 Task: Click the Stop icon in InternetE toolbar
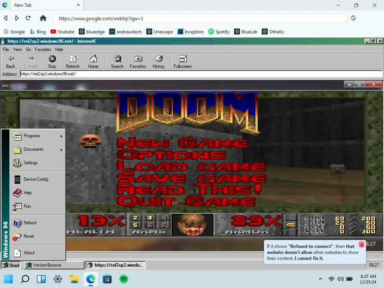[52, 59]
